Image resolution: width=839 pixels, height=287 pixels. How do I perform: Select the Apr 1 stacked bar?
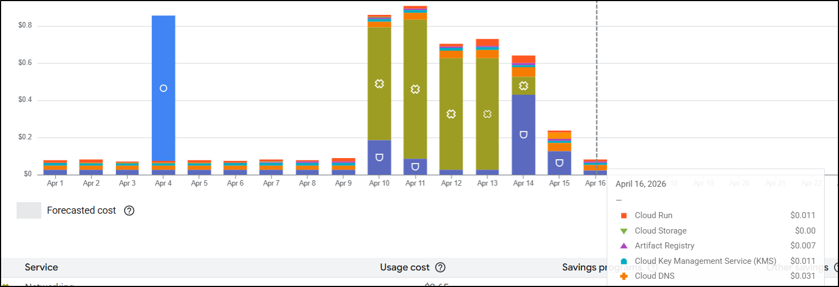[55, 167]
